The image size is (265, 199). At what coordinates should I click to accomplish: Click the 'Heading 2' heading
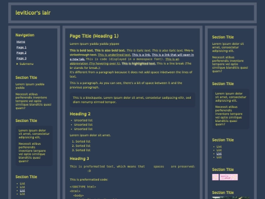point(80,114)
